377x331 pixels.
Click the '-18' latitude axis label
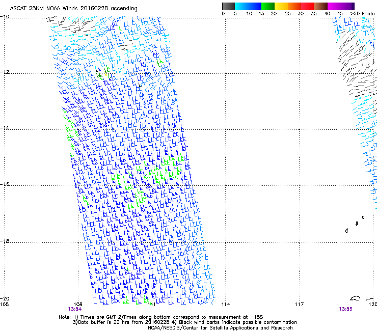tap(5, 241)
